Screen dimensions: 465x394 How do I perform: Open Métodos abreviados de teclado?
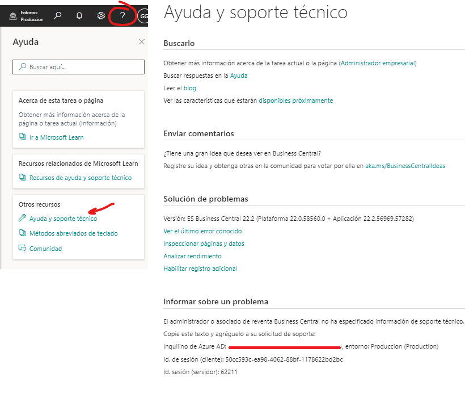click(73, 233)
